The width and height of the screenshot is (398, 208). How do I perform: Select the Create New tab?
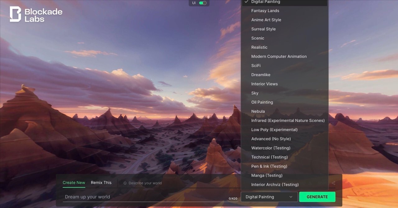(74, 183)
